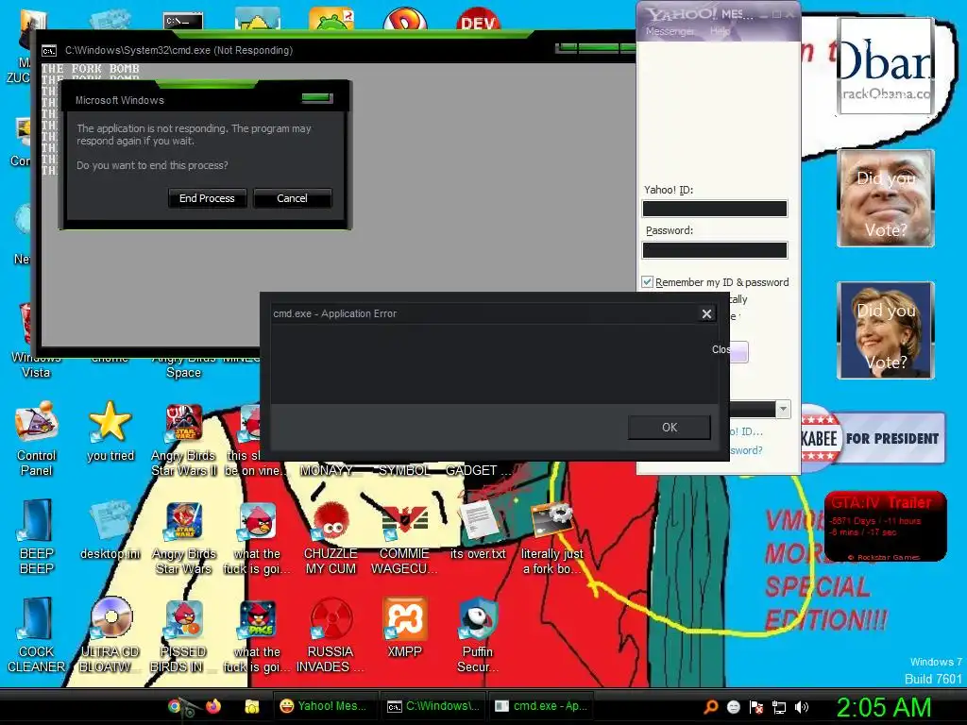Switch to cmd.exe - Ap... taskbar button
Viewport: 967px width, 725px height.
tap(541, 706)
